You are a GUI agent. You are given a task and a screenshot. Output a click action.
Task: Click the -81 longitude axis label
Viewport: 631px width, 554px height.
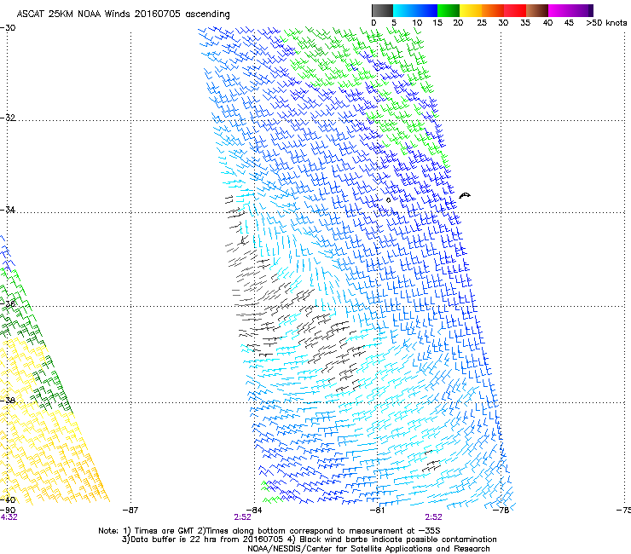(377, 511)
